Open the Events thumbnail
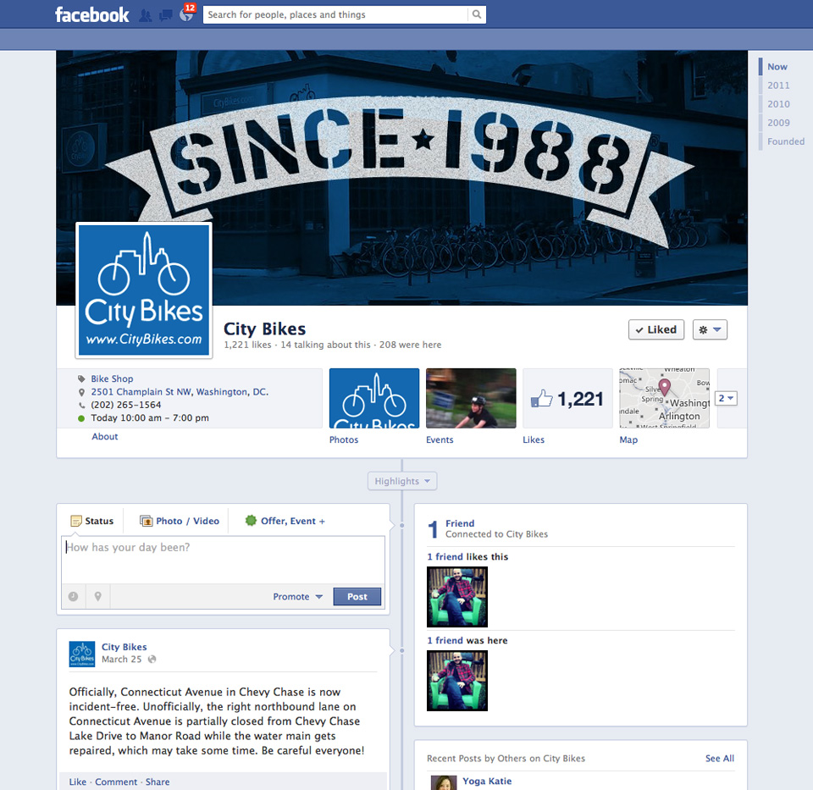This screenshot has height=790, width=813. coord(471,398)
